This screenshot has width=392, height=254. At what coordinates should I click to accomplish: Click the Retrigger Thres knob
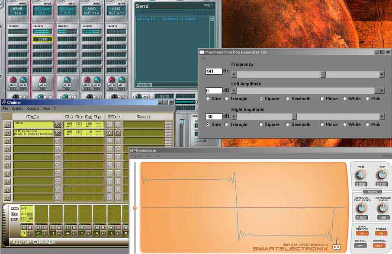click(x=382, y=208)
